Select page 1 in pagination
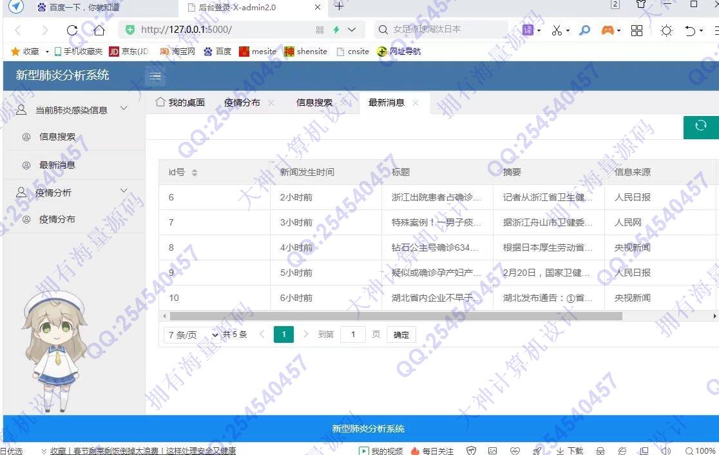This screenshot has width=719, height=455. pyautogui.click(x=284, y=334)
